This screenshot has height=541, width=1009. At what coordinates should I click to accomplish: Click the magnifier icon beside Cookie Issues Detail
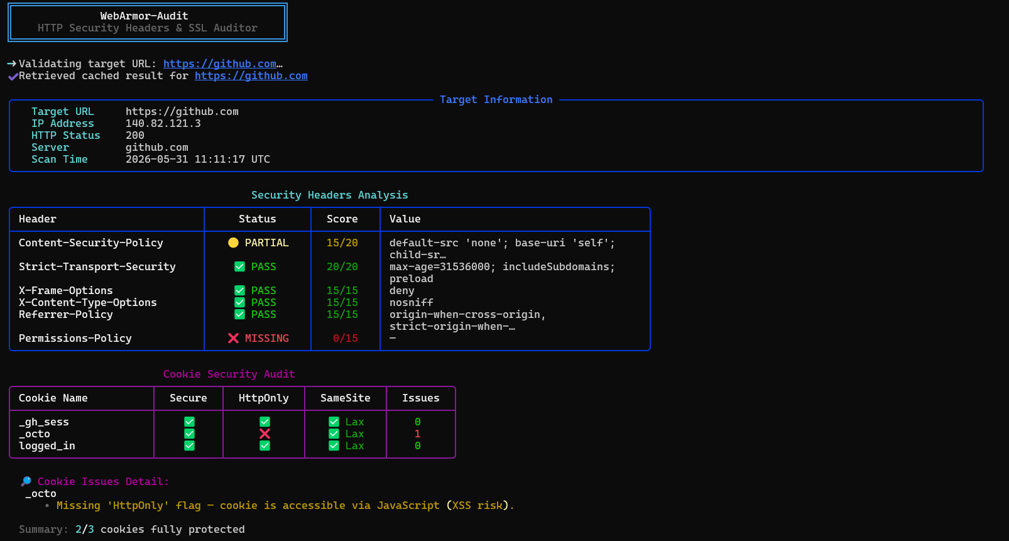coord(26,481)
